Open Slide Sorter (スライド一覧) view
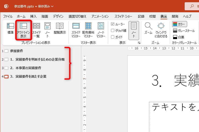The height and width of the screenshot is (132, 199). coord(36,30)
